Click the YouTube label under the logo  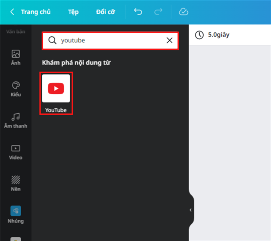[x=56, y=110]
